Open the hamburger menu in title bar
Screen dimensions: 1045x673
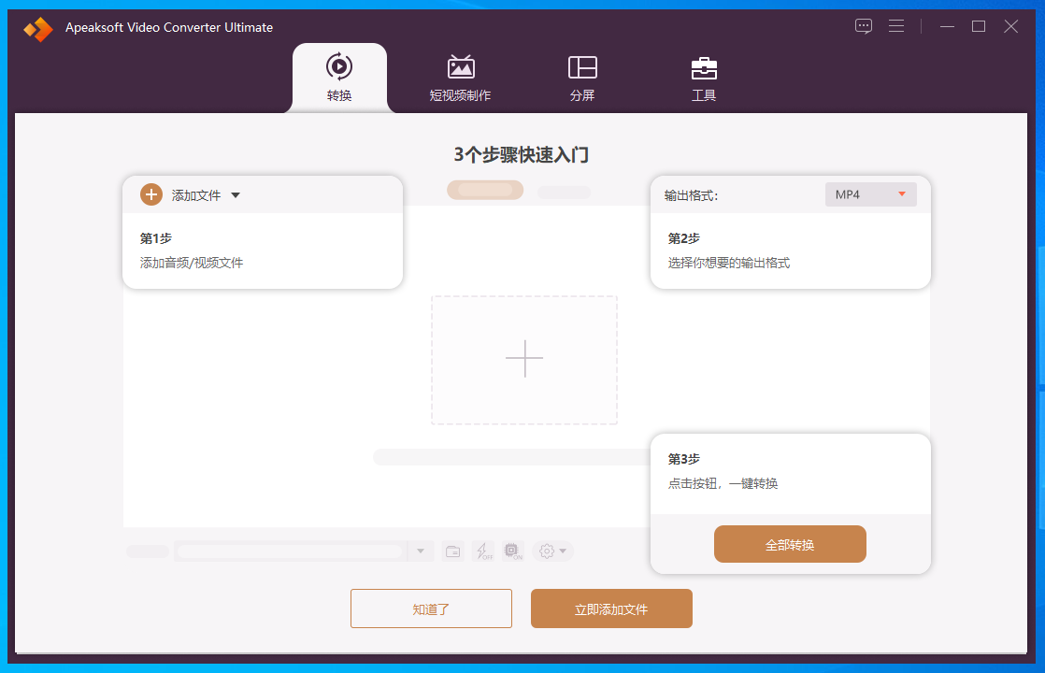tap(896, 26)
